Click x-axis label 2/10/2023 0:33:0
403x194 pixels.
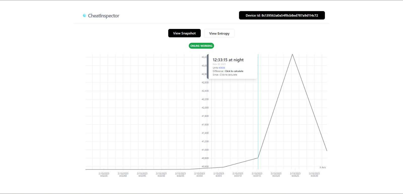pos(199,175)
